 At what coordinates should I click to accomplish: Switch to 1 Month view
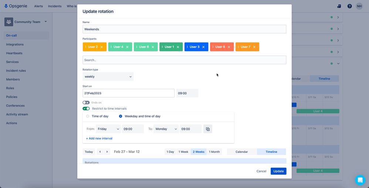point(214,152)
